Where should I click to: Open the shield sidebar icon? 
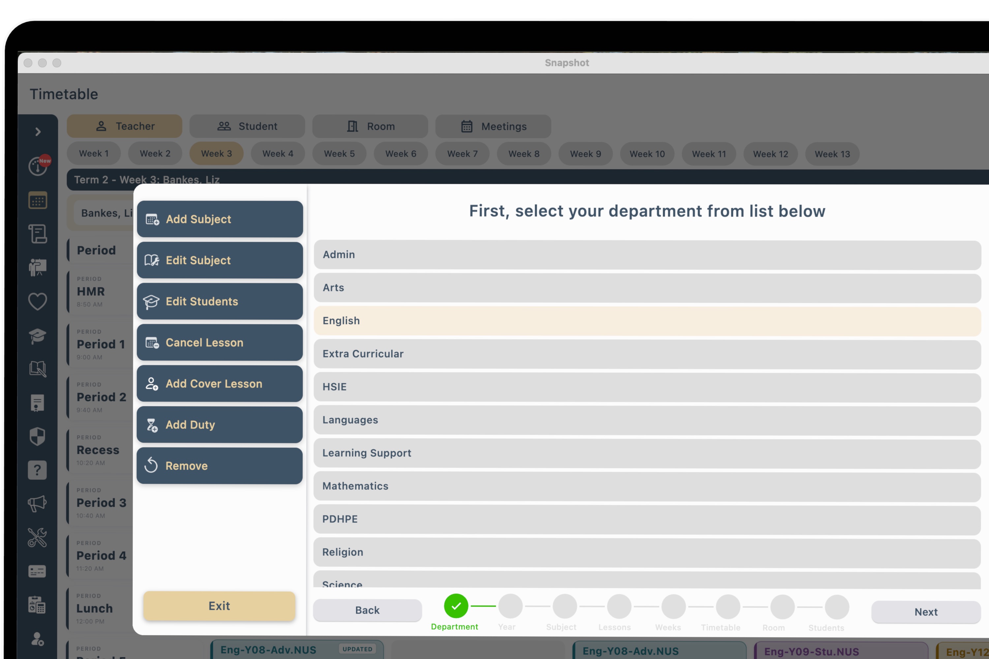38,436
